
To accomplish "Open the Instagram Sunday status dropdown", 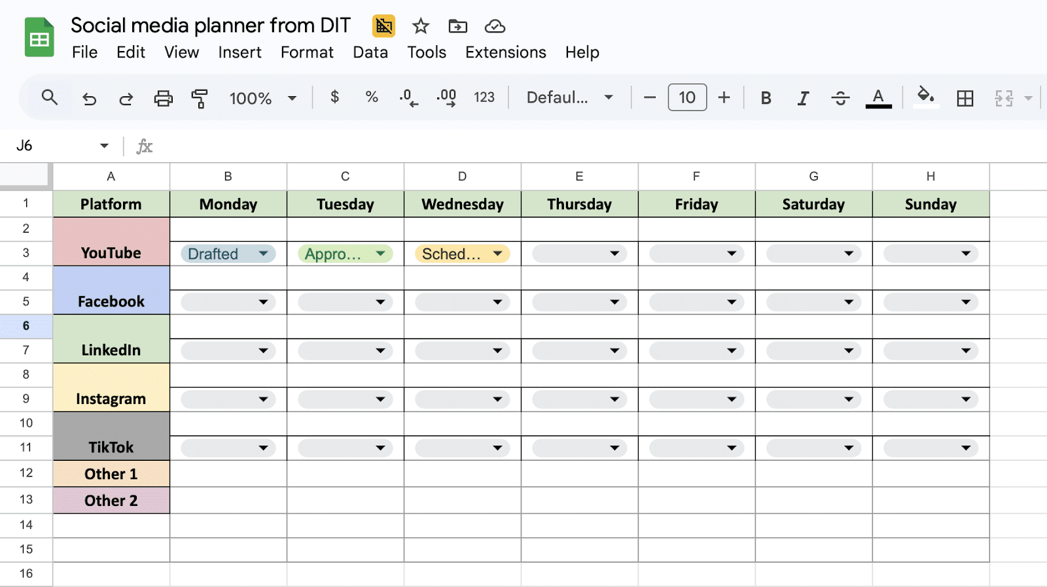I will [x=931, y=399].
